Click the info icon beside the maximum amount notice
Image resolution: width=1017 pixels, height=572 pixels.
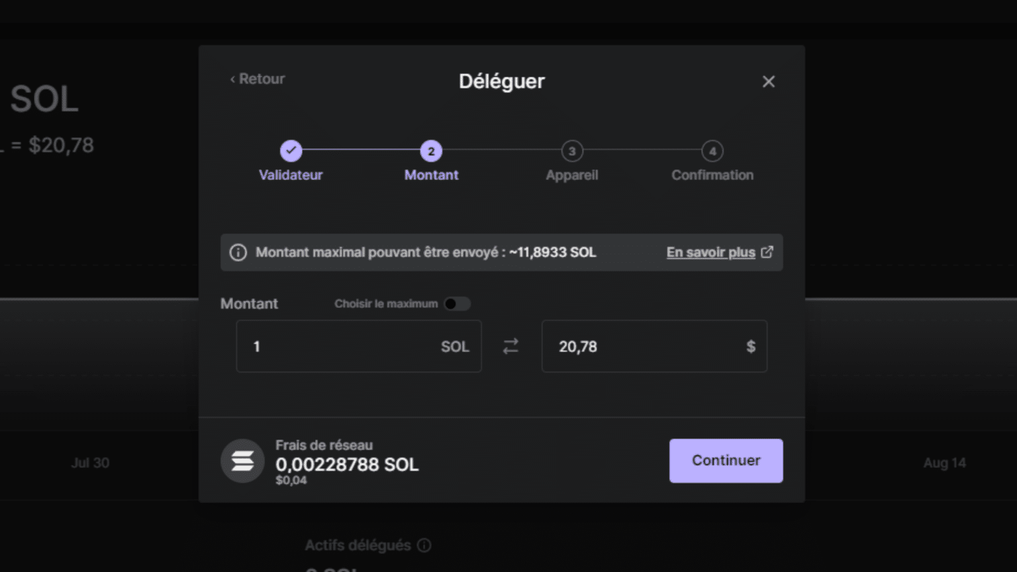(x=238, y=252)
